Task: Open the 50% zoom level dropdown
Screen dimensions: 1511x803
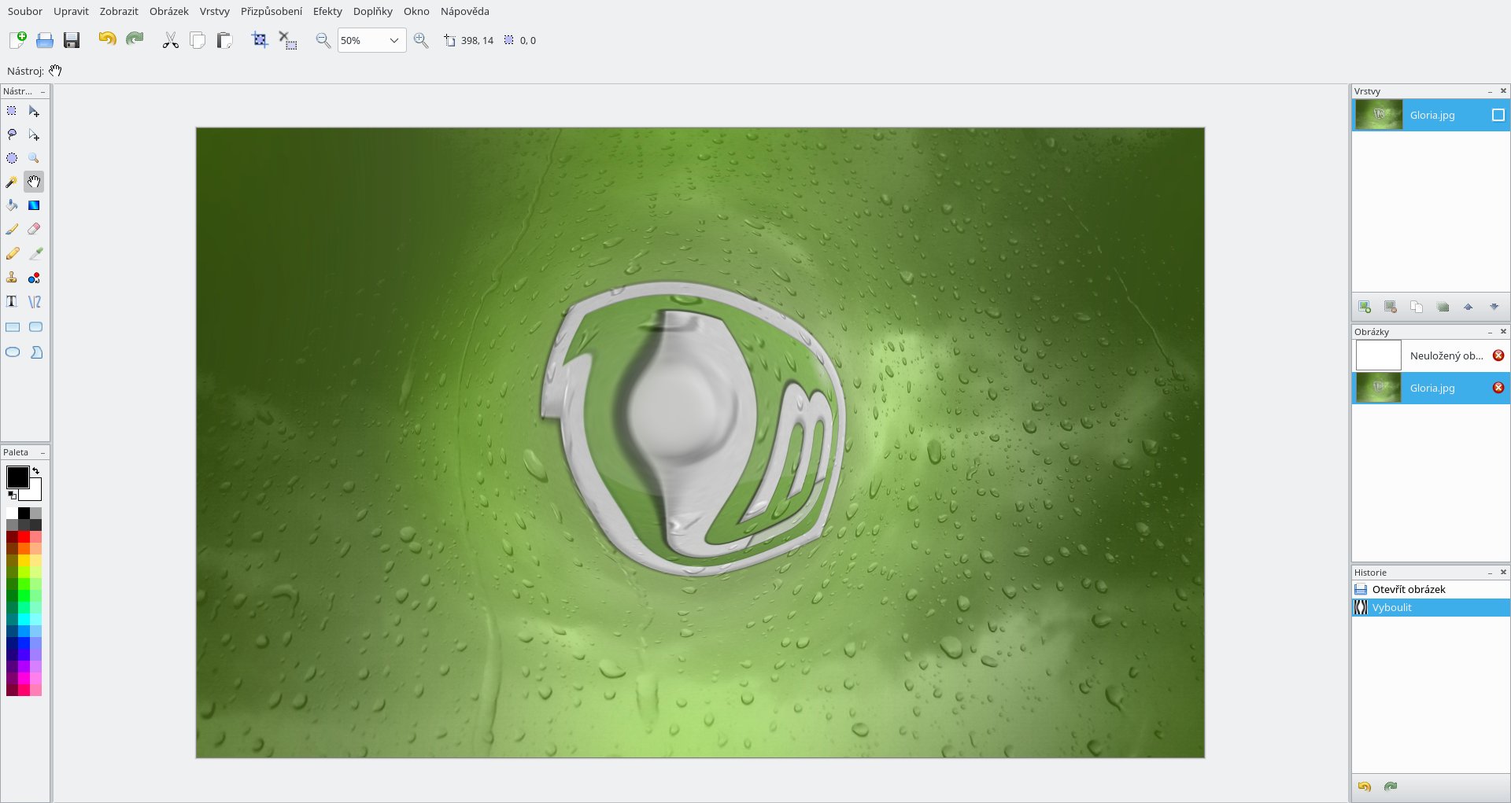Action: pyautogui.click(x=394, y=40)
